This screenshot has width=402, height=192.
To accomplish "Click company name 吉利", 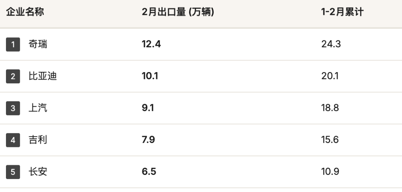I will point(38,140).
